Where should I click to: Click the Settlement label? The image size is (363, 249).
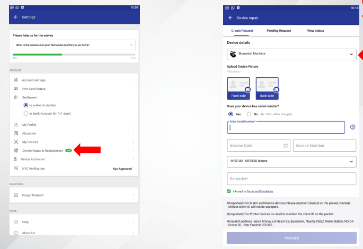(30, 97)
